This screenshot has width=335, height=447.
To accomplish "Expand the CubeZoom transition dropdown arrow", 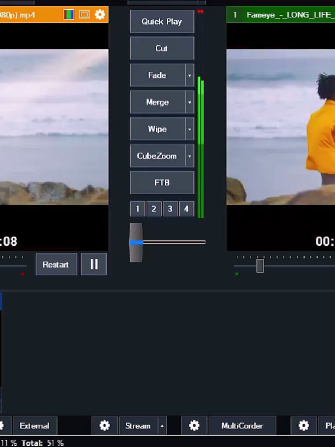I will [x=189, y=156].
